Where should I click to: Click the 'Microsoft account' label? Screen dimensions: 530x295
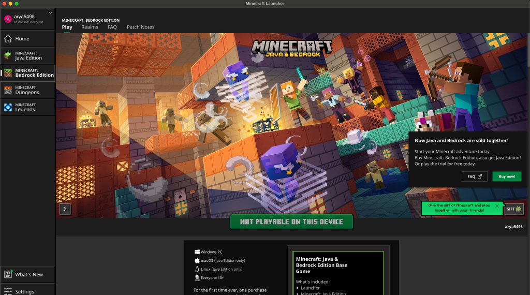click(x=28, y=22)
